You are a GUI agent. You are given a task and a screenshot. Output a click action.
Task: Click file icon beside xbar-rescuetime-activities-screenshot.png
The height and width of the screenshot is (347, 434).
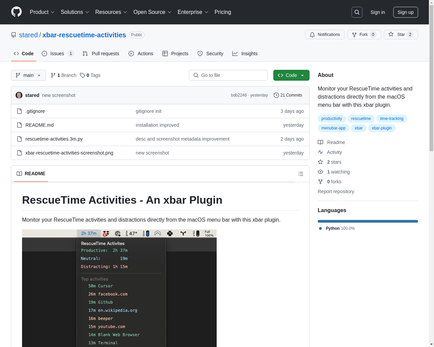[x=19, y=153]
